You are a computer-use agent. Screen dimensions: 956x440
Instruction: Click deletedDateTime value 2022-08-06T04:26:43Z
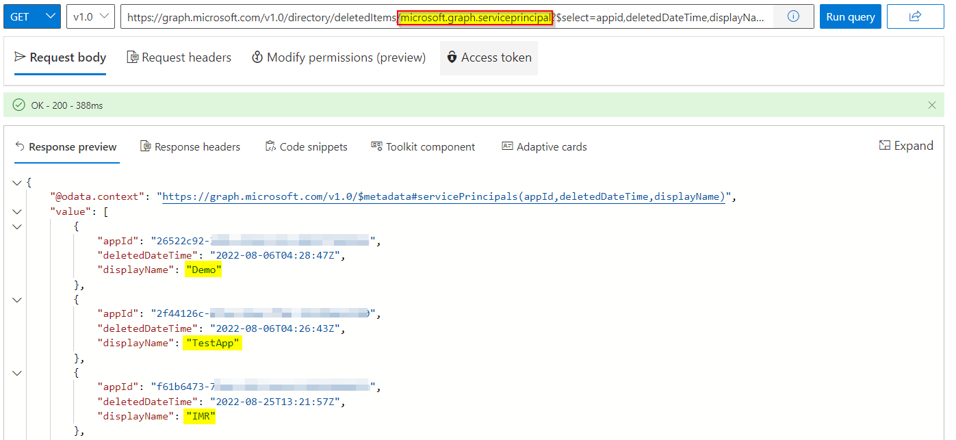point(276,328)
